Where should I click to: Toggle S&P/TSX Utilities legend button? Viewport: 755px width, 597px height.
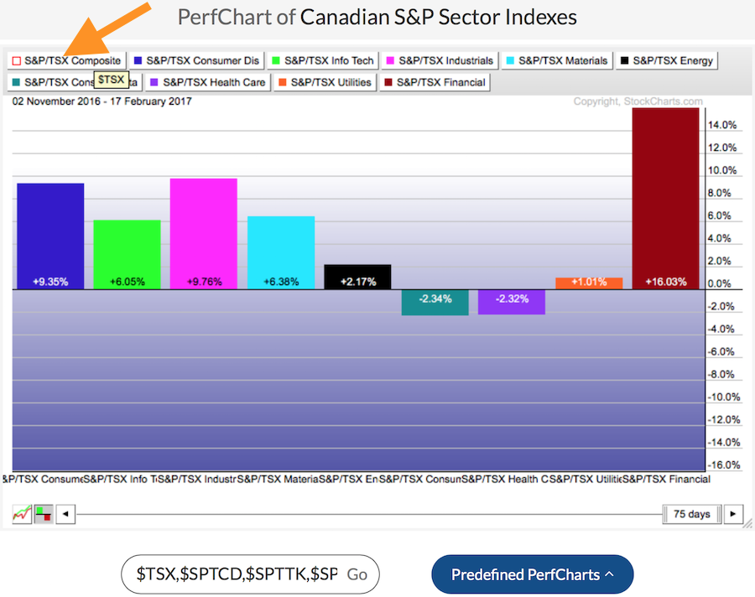(x=325, y=82)
